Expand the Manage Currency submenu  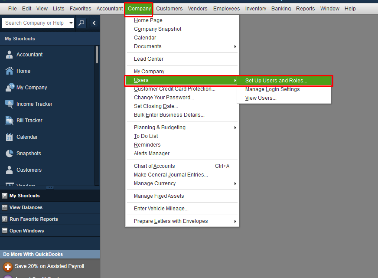coord(235,184)
